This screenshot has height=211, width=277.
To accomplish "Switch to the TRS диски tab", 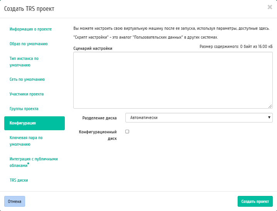I will 19,180.
